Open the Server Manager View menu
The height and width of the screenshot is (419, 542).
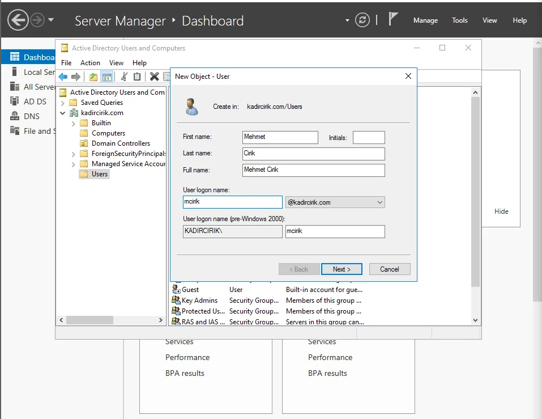tap(490, 20)
